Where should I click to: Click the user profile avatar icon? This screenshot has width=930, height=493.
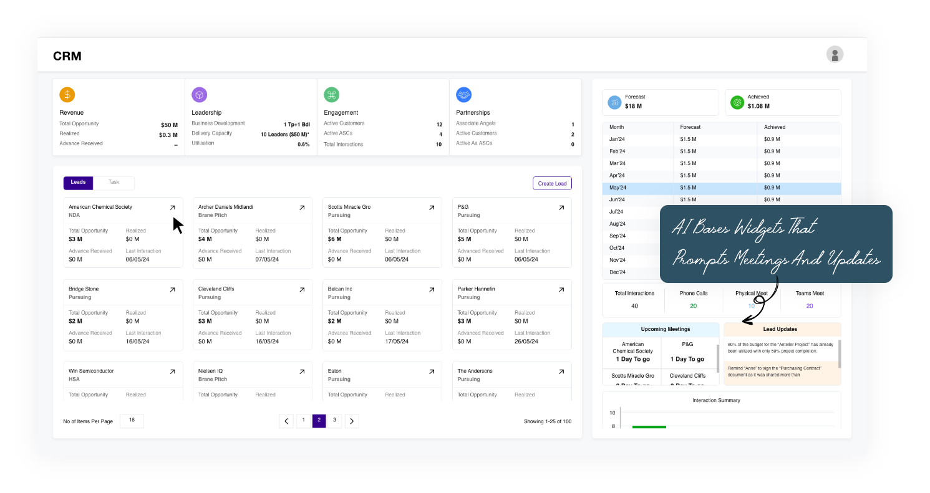tap(835, 54)
